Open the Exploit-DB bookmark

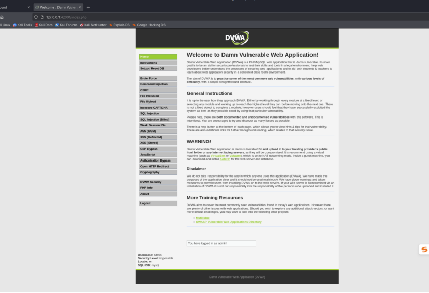120,25
